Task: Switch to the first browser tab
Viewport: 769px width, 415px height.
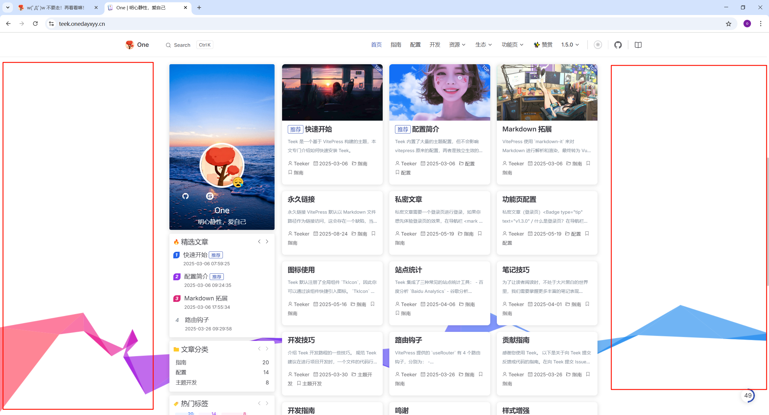Action: click(56, 8)
